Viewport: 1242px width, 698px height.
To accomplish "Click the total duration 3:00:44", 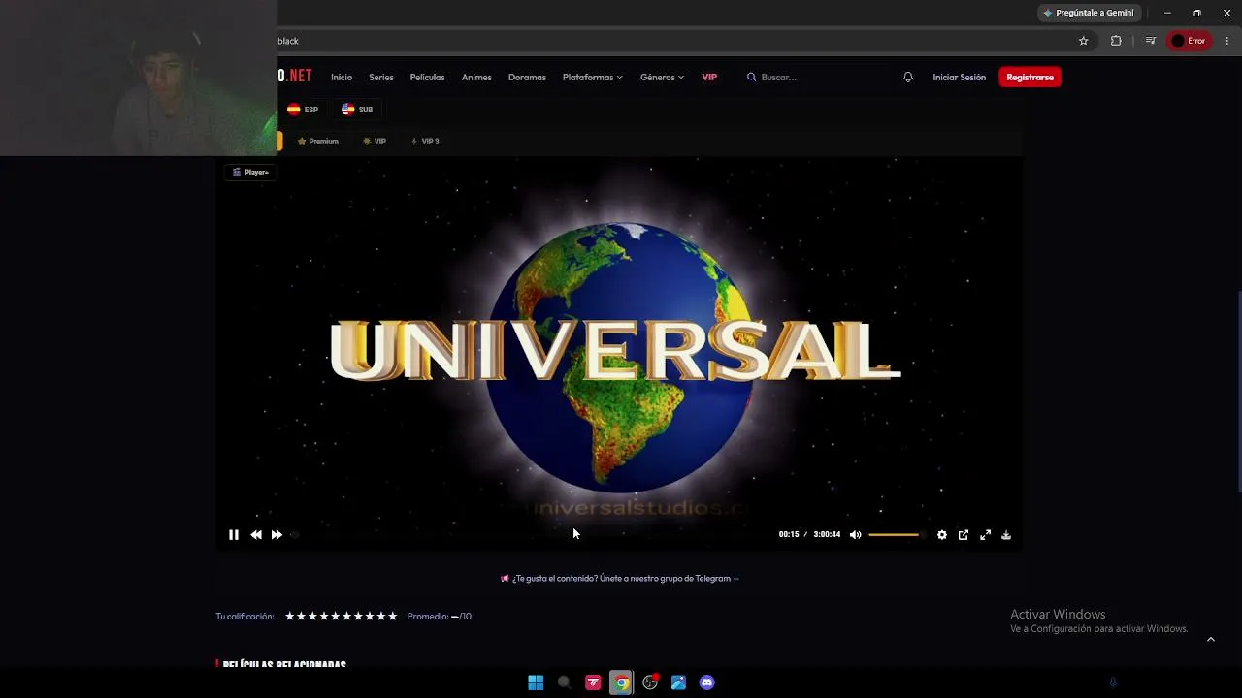I will coord(827,535).
